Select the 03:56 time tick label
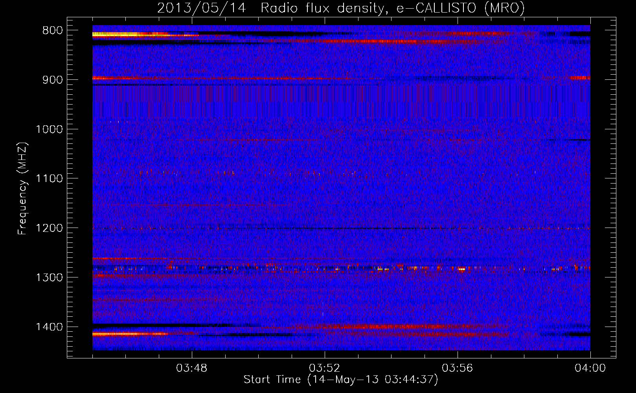Viewport: 636px width, 393px height. pyautogui.click(x=458, y=368)
